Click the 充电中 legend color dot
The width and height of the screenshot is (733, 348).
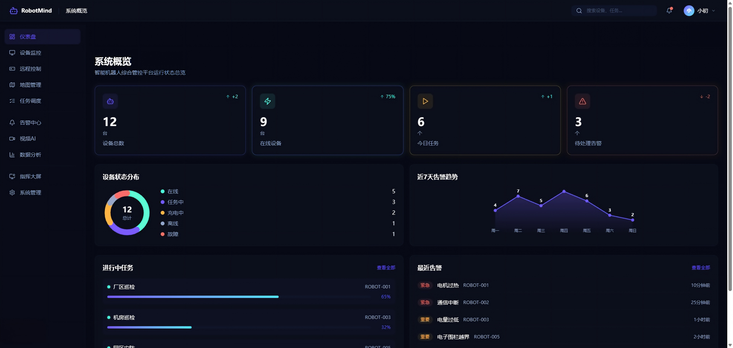163,213
